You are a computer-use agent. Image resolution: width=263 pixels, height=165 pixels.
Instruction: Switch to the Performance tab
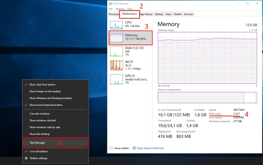(x=130, y=14)
